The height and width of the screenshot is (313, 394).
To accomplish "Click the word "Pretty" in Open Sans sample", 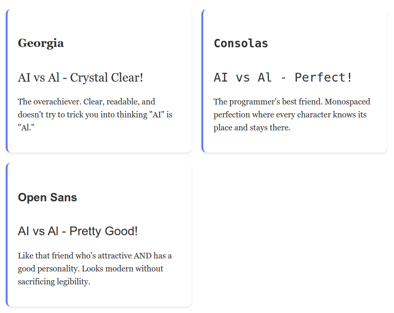I will 85,231.
